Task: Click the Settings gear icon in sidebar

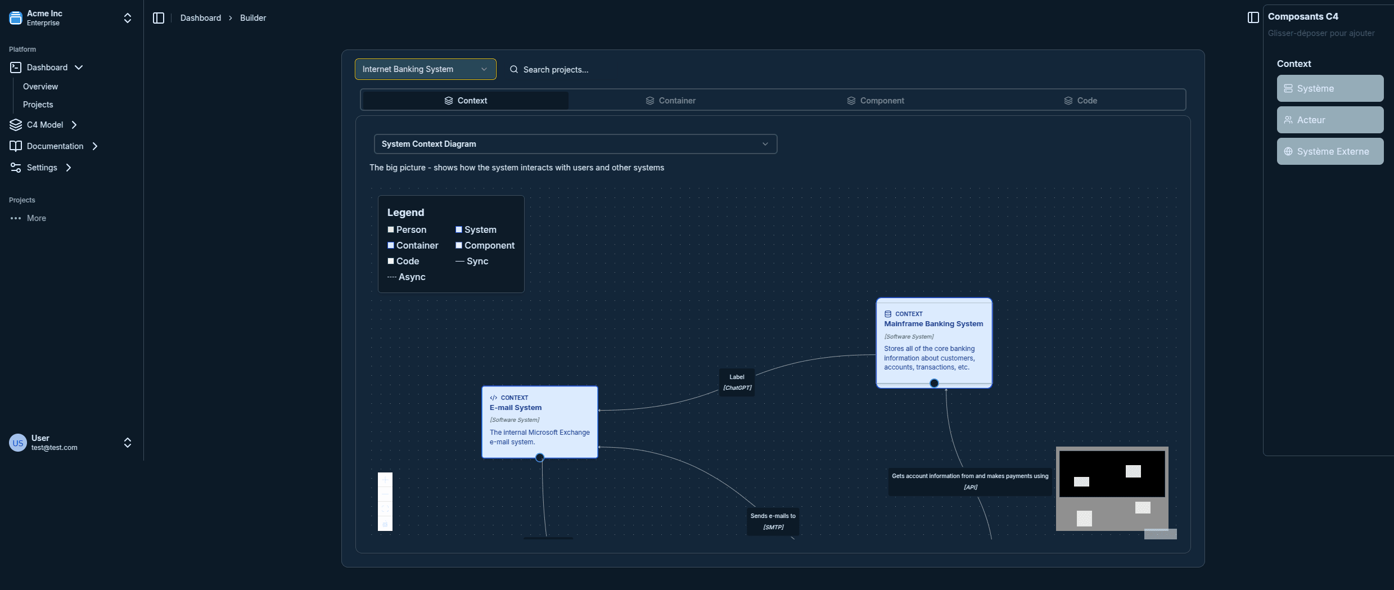Action: point(15,167)
